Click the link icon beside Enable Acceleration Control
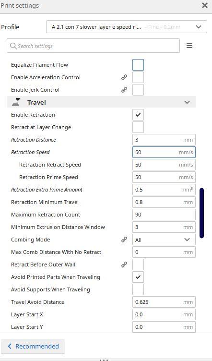Image resolution: width=212 pixels, height=361 pixels. coord(124,77)
